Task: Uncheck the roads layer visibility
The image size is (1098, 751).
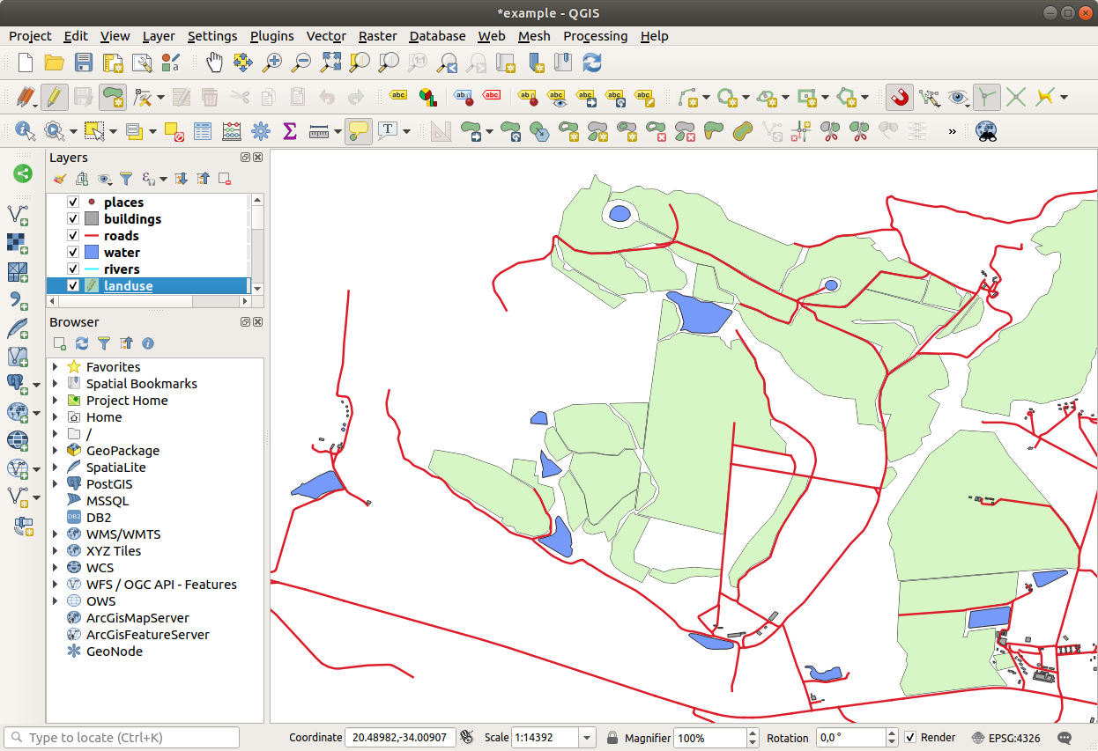Action: 74,236
